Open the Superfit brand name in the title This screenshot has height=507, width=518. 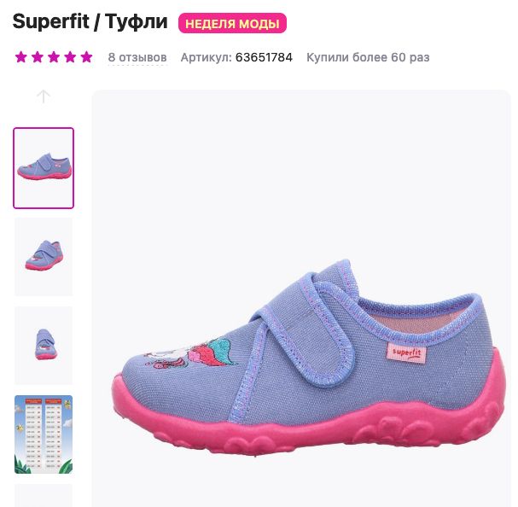51,22
